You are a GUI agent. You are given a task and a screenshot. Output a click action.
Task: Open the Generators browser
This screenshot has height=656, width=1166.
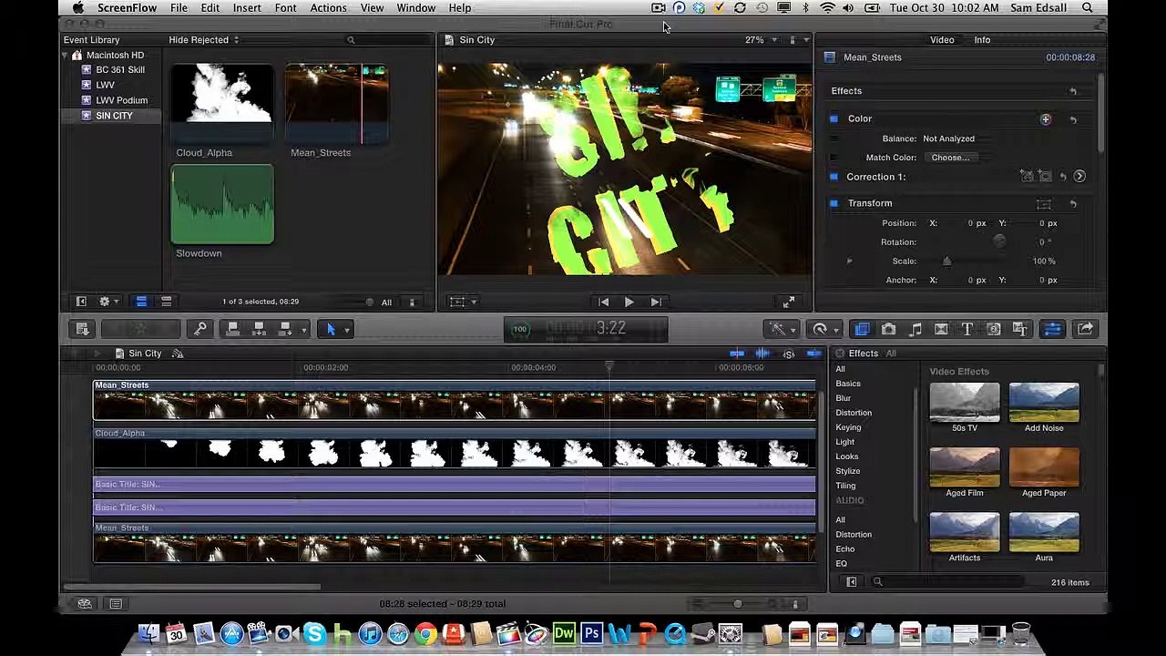point(994,329)
